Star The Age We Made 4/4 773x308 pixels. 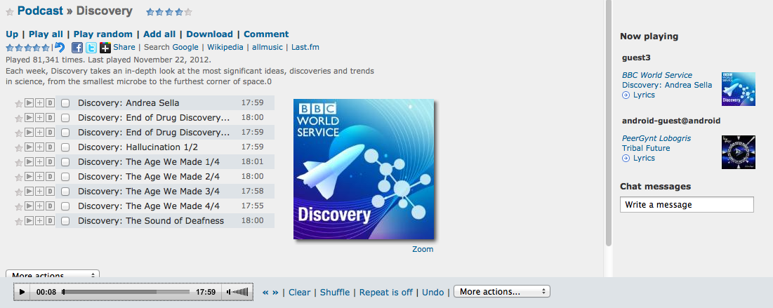tap(19, 206)
